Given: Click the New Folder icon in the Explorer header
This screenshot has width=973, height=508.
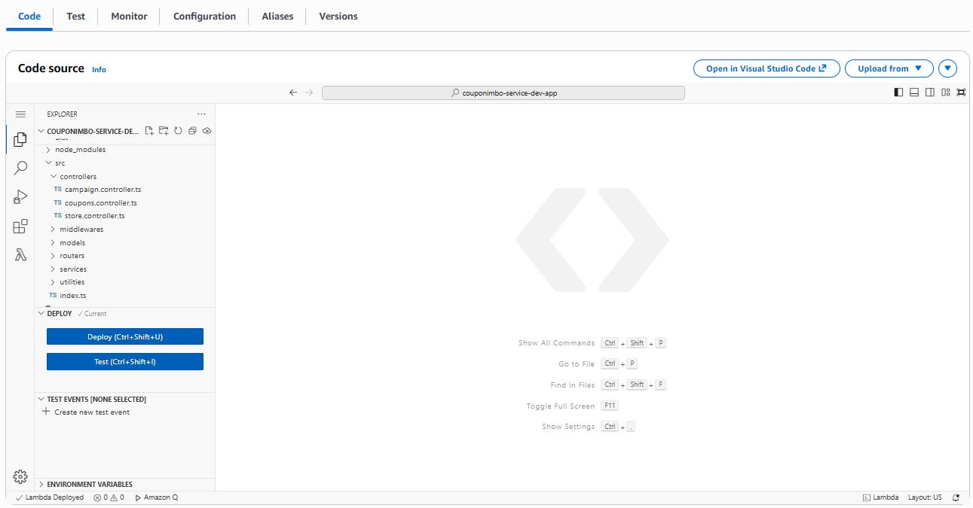Looking at the screenshot, I should (164, 131).
